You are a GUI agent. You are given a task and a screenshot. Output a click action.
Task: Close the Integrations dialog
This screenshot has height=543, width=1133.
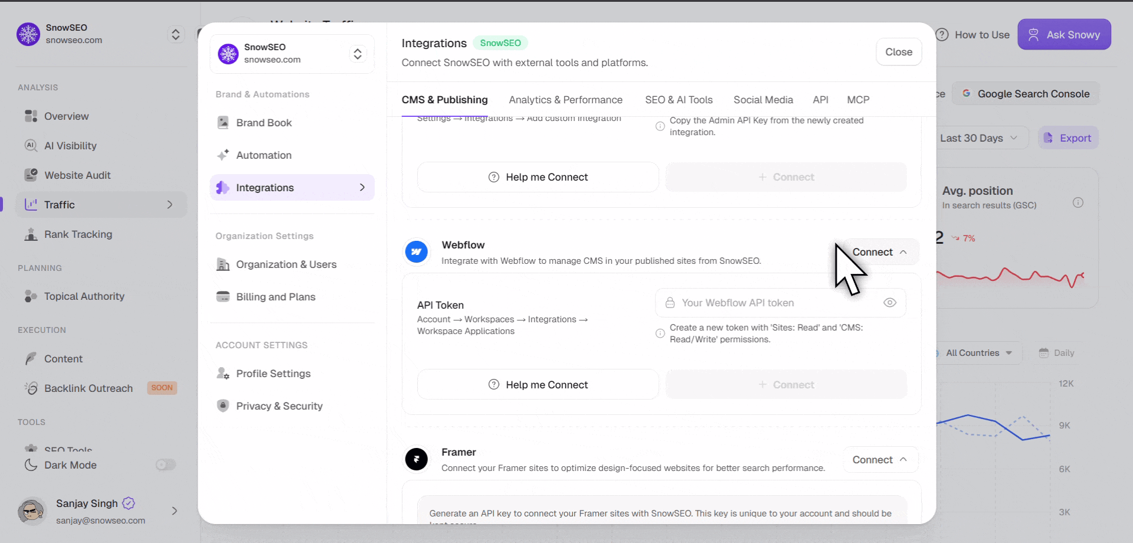(x=899, y=52)
